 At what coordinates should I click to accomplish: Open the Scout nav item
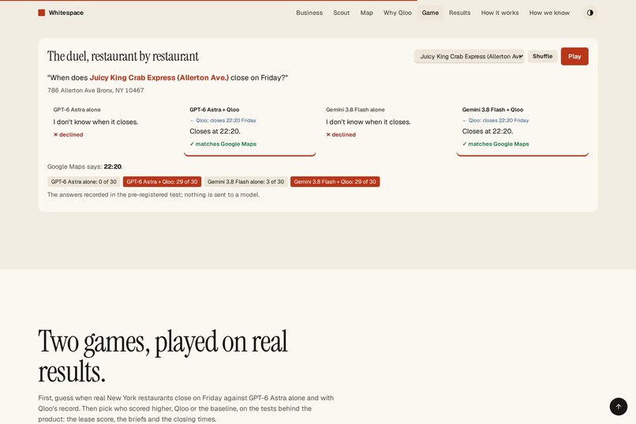pos(341,13)
